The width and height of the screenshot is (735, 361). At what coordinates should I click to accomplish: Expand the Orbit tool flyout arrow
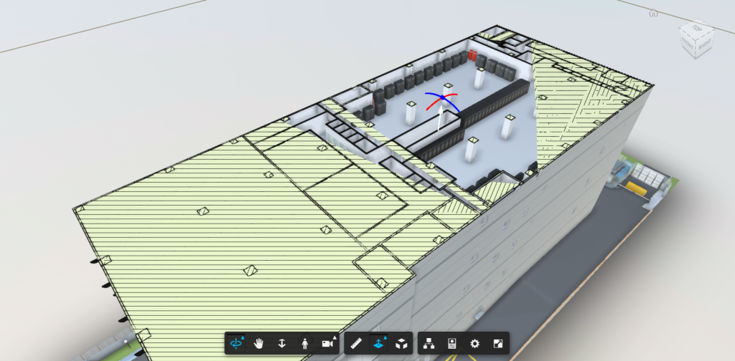243,337
